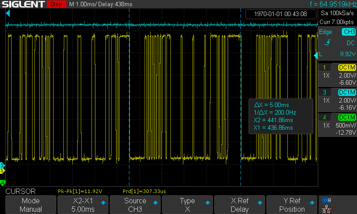Click the Edge trigger CH3 source badge
357x214 pixels.
348,32
